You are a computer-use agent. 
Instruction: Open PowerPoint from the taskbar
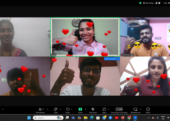(x=123, y=118)
